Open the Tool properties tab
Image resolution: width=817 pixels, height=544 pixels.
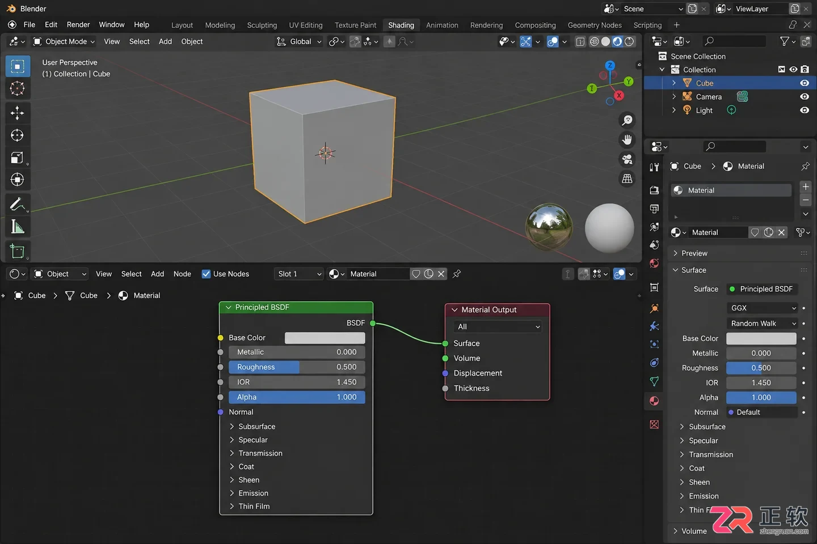(x=654, y=167)
